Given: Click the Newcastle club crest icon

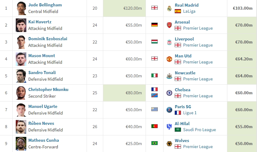Looking at the screenshot, I should click(169, 76).
